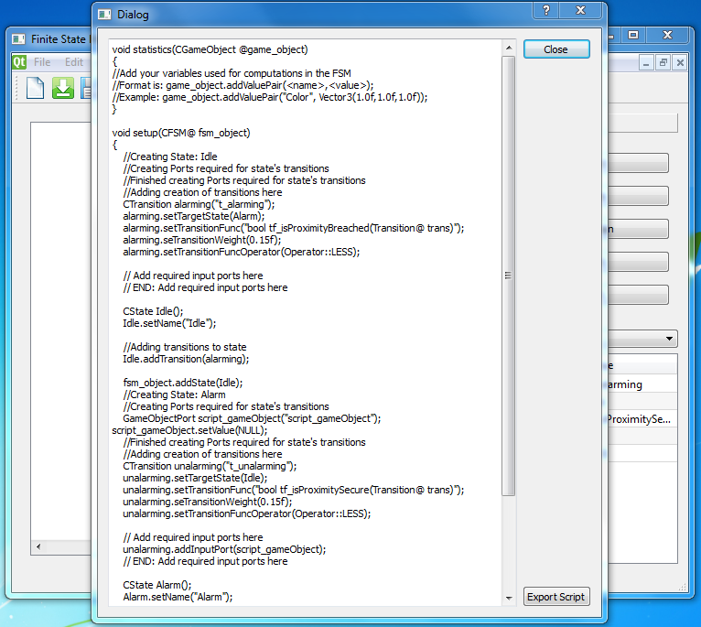701x627 pixels.
Task: Click the Dialog window's title bar icon
Action: 104,15
